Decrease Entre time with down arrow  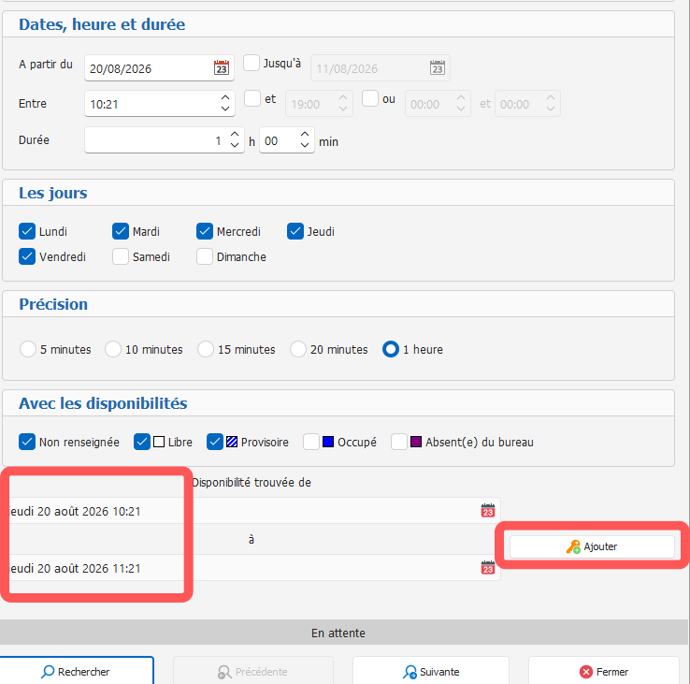pos(225,109)
